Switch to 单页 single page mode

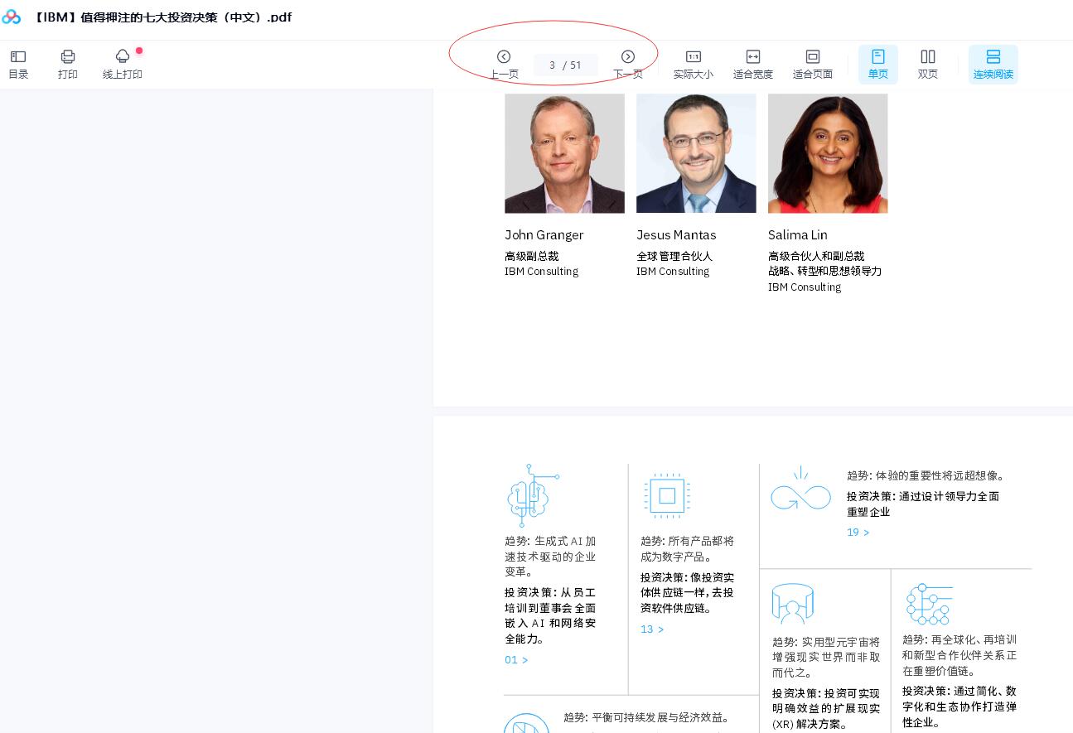coord(877,64)
